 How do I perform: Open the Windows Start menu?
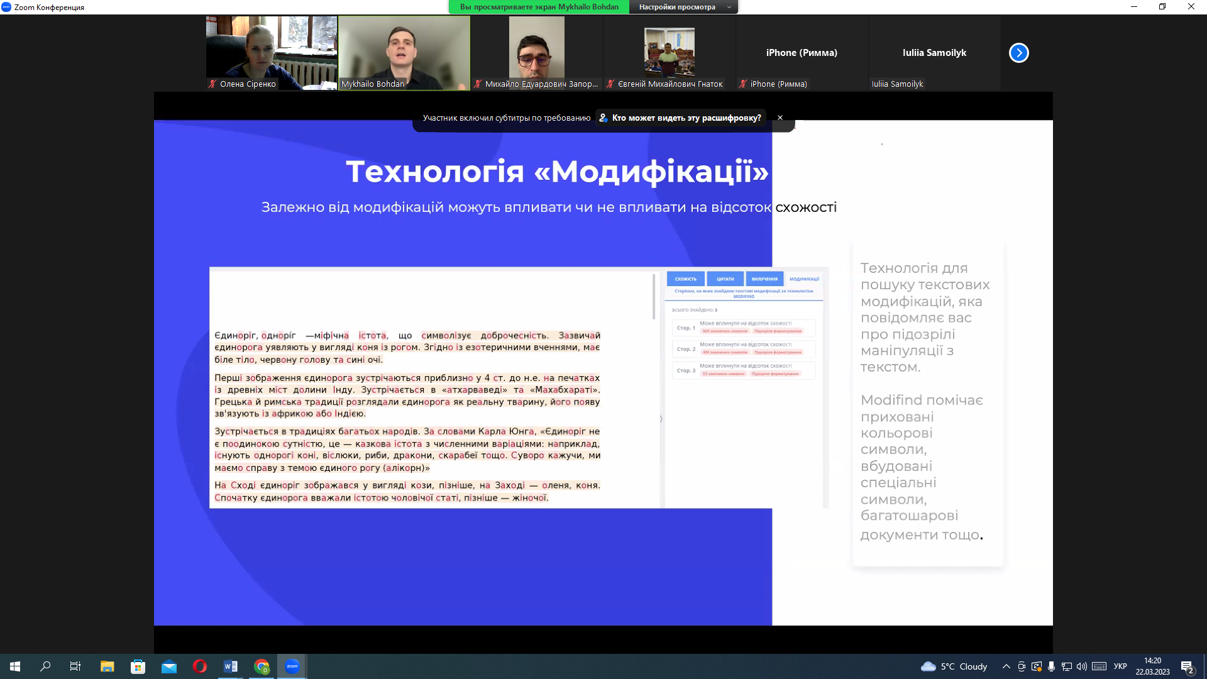coord(15,666)
